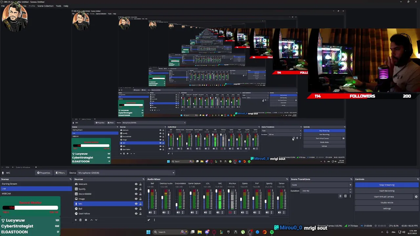Hide the Ba9 source with eye icon
This screenshot has width=420, height=236.
[136, 209]
